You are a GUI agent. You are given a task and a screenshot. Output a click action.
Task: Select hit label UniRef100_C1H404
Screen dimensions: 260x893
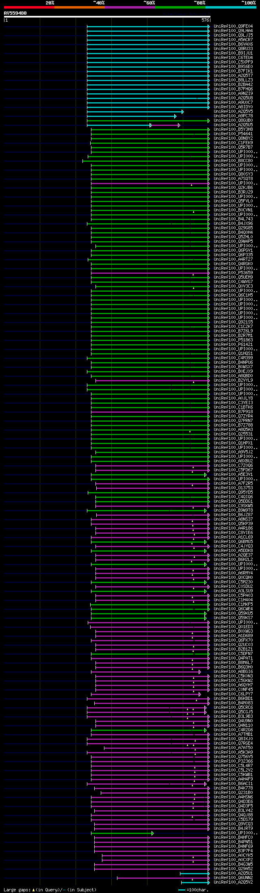[x=233, y=600]
